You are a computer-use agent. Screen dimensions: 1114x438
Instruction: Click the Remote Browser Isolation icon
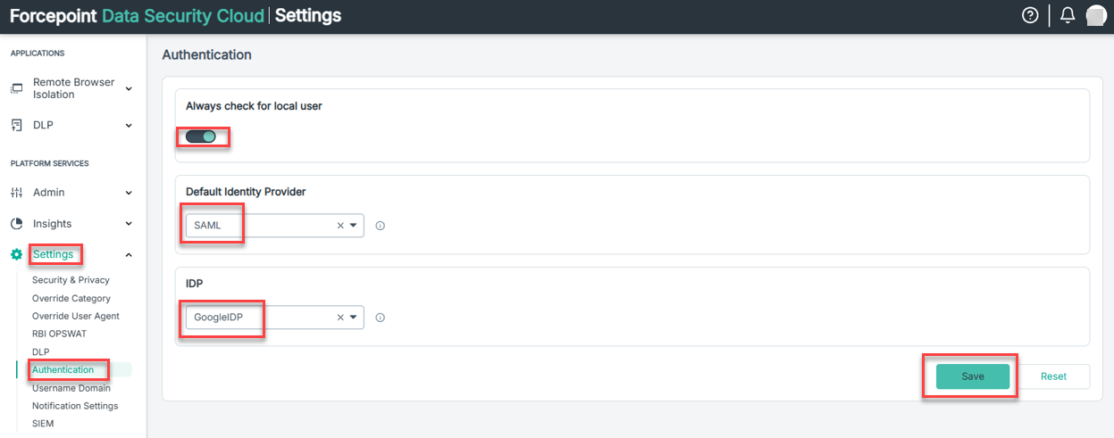coord(16,89)
